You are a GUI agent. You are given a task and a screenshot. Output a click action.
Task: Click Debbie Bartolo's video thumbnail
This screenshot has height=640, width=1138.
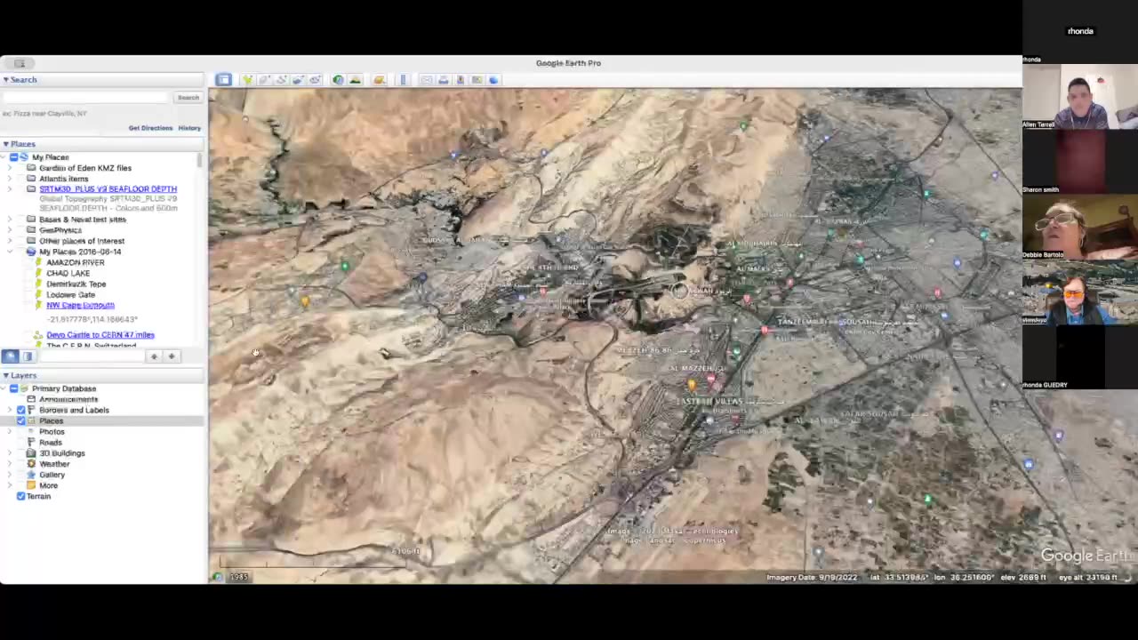(1080, 227)
